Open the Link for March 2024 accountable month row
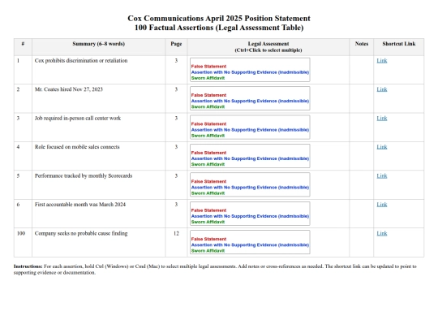This screenshot has width=438, height=329. 381,205
